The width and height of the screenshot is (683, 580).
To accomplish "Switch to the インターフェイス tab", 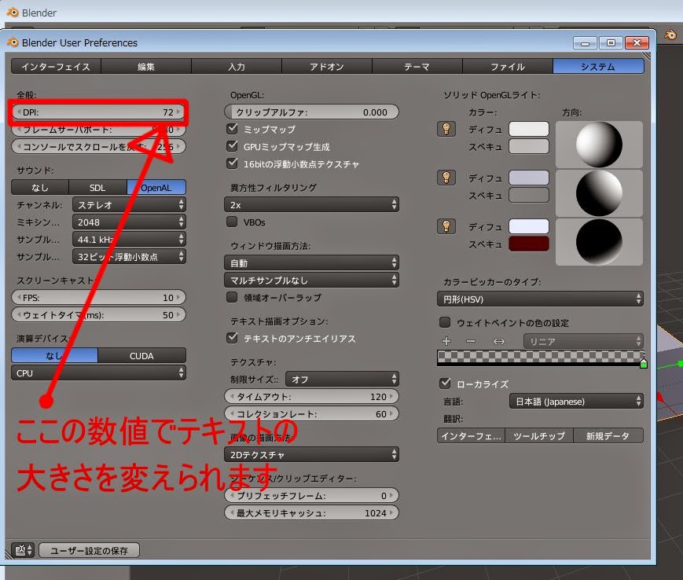I will (56, 67).
